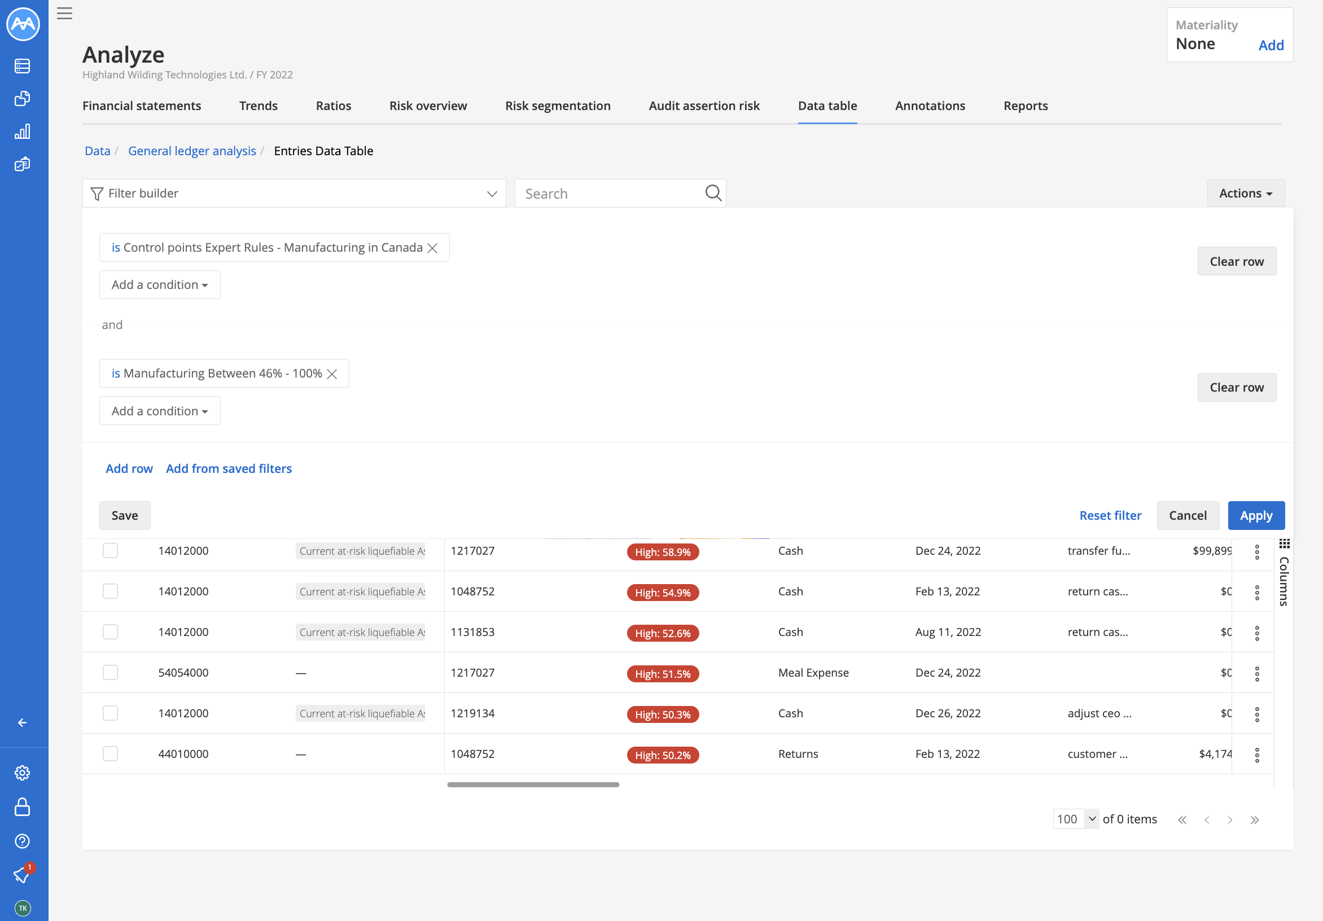Image resolution: width=1323 pixels, height=921 pixels.
Task: Open the data list sidebar icon
Action: pos(23,65)
